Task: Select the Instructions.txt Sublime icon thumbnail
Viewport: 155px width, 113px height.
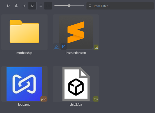Action: point(76,32)
